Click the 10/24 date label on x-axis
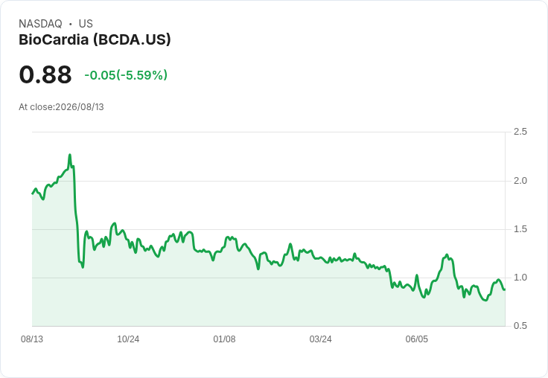This screenshot has width=548, height=378. [x=128, y=339]
